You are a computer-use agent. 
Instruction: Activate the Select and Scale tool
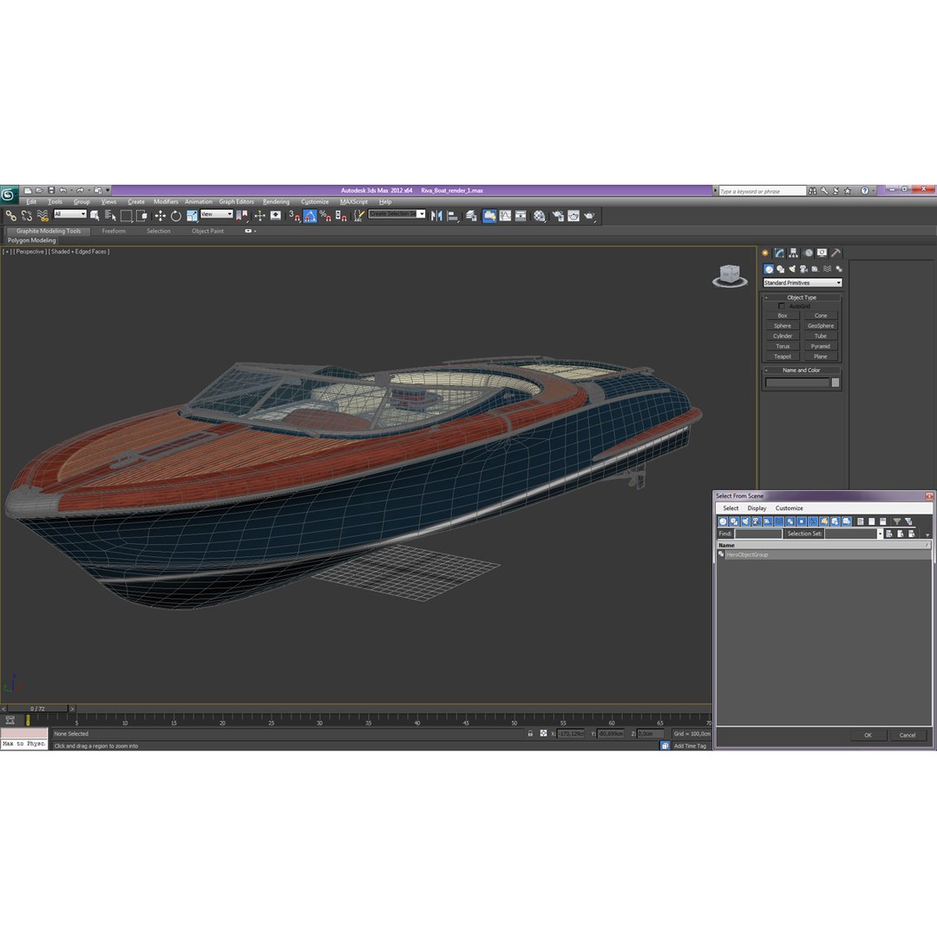(192, 216)
